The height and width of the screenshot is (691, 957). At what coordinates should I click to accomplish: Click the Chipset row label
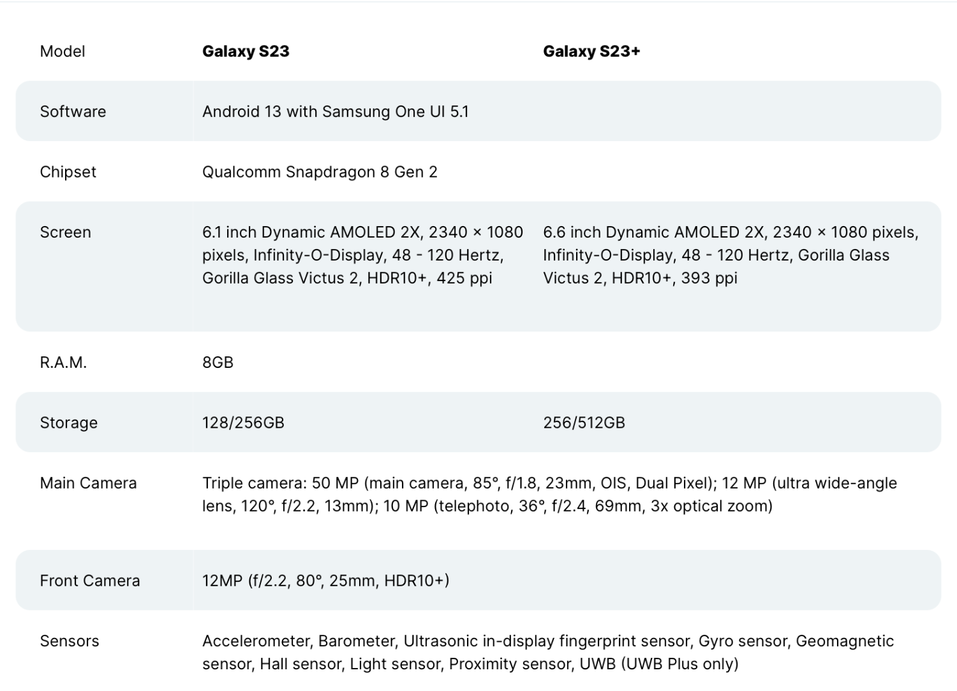tap(68, 172)
